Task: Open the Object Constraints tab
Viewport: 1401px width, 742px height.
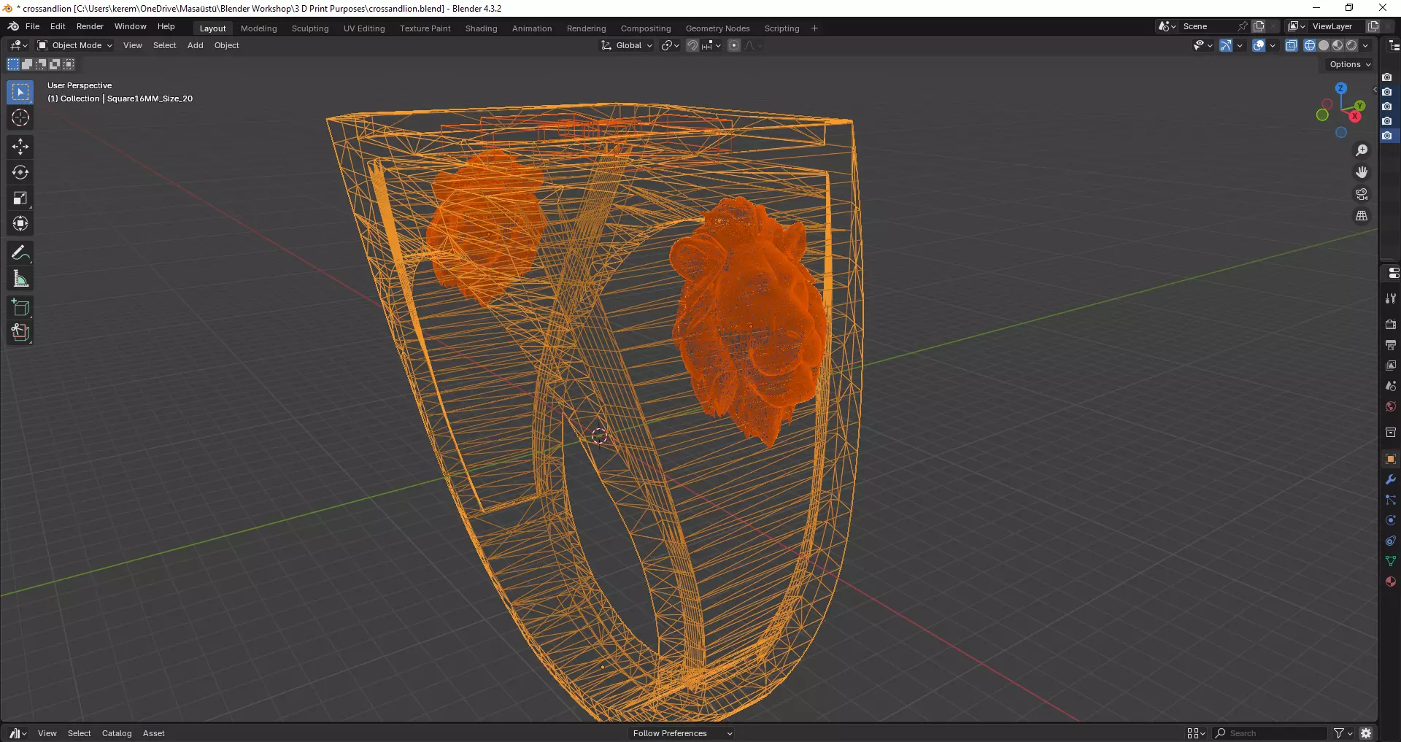Action: coord(1391,541)
